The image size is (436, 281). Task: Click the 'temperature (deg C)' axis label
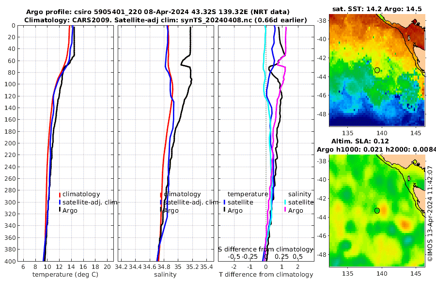(x=65, y=275)
